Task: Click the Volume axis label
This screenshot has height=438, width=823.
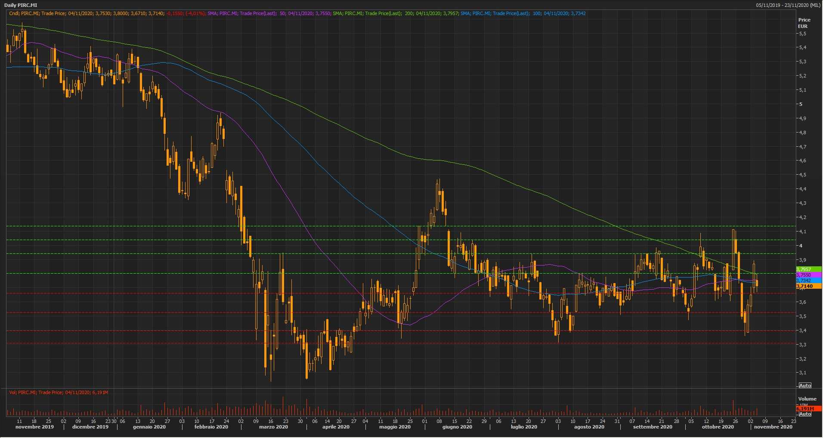Action: coord(807,399)
